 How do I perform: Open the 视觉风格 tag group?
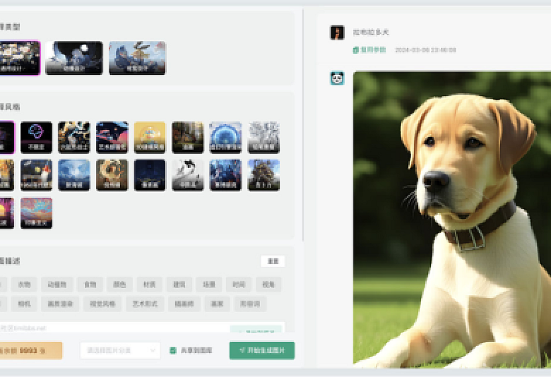[101, 303]
